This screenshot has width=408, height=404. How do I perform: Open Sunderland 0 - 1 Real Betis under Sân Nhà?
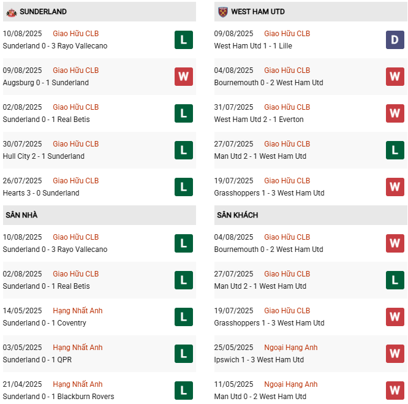pos(46,286)
